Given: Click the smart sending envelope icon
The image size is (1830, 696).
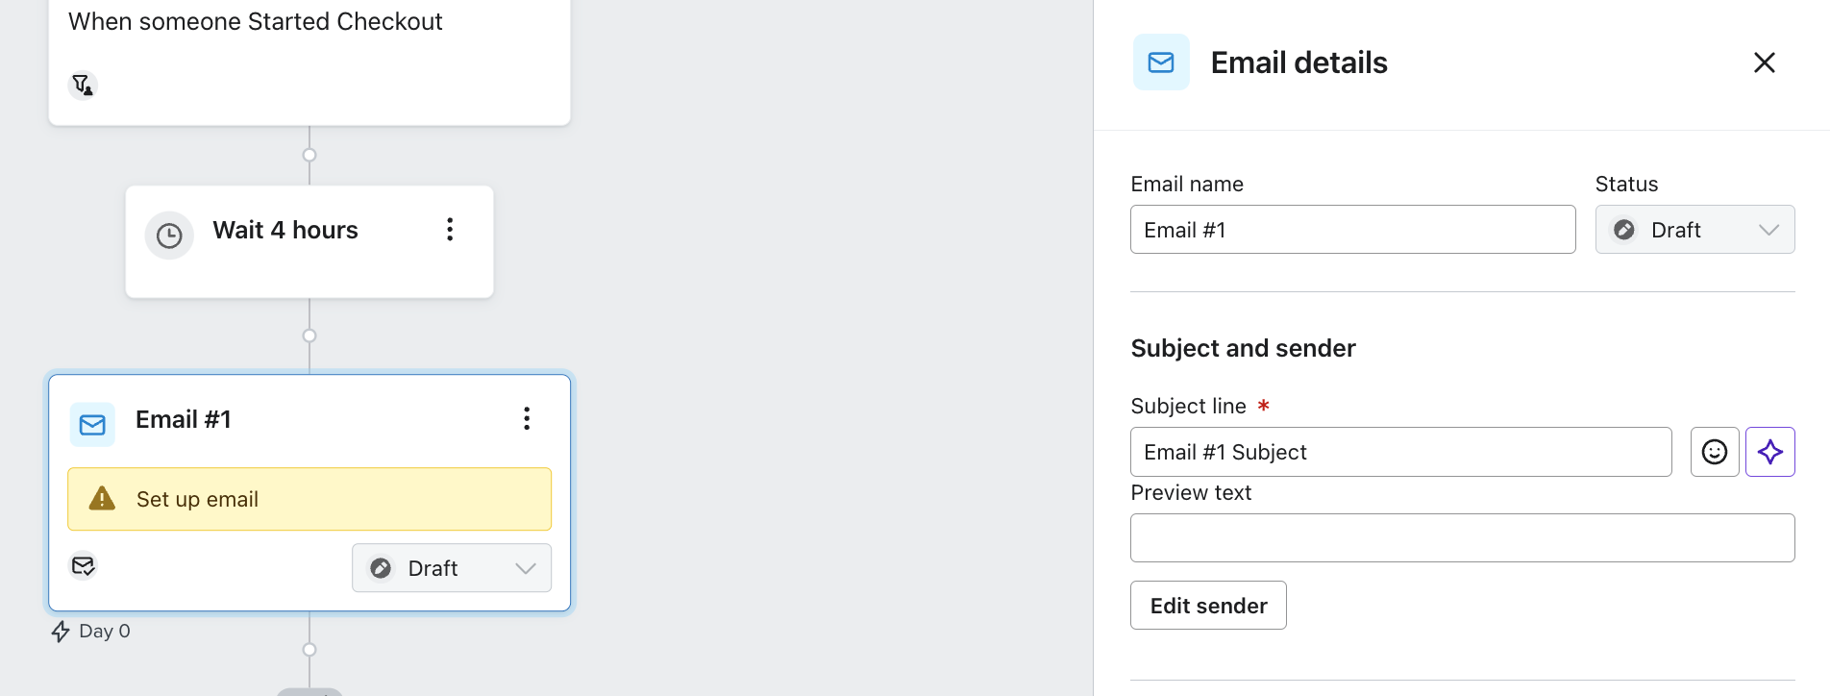Looking at the screenshot, I should (x=84, y=565).
